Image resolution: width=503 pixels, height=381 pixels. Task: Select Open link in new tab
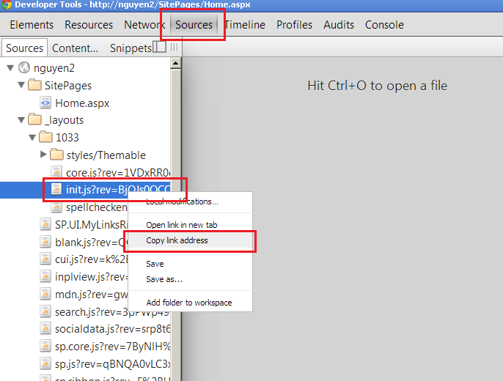coord(181,225)
